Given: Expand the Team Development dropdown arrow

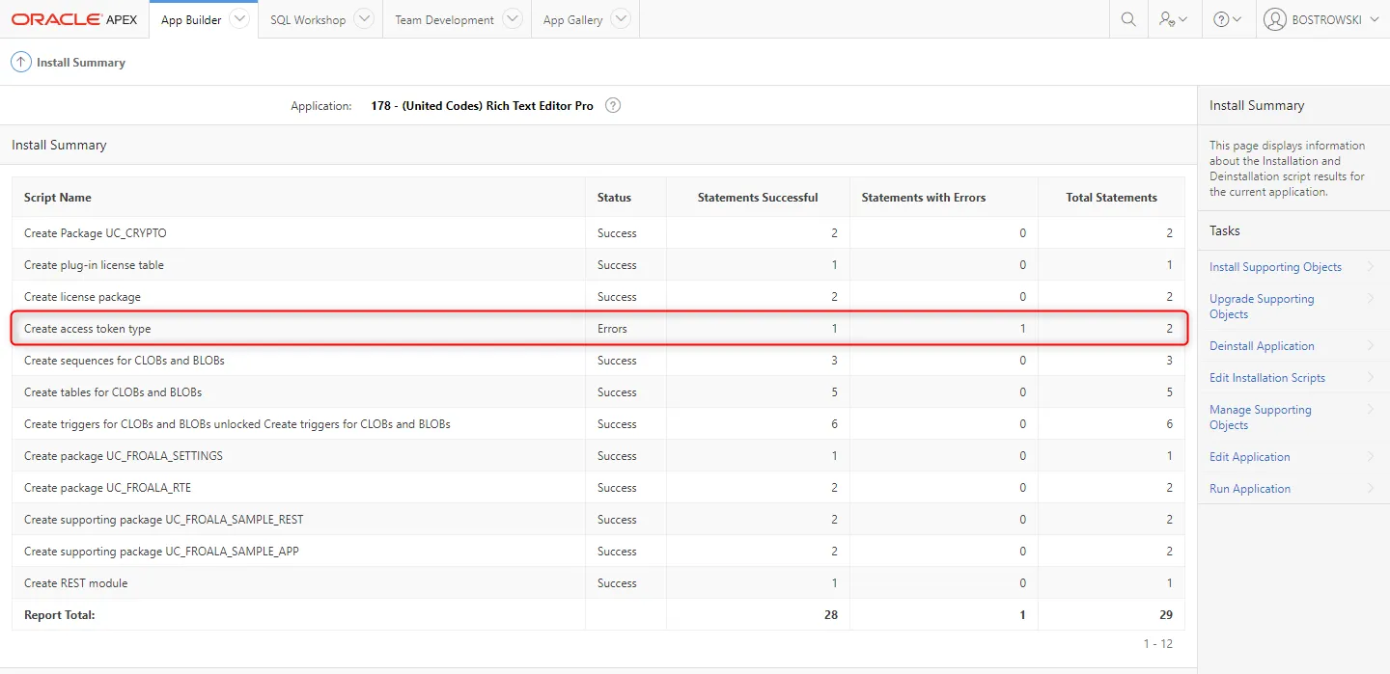Looking at the screenshot, I should point(513,19).
